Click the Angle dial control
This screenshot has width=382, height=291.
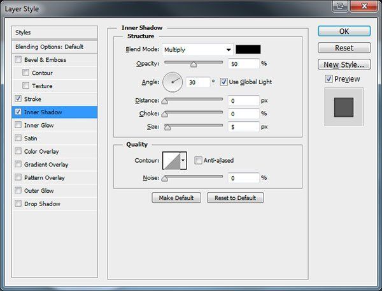[x=173, y=82]
